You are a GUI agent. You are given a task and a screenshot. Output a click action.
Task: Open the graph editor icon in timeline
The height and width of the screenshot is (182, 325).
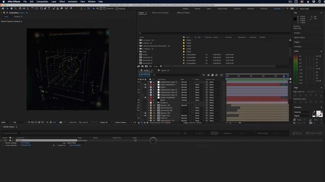(221, 75)
